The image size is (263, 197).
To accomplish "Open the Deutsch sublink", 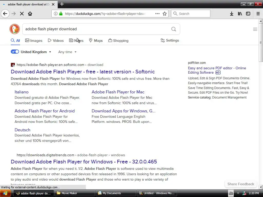I will coord(23,130).
